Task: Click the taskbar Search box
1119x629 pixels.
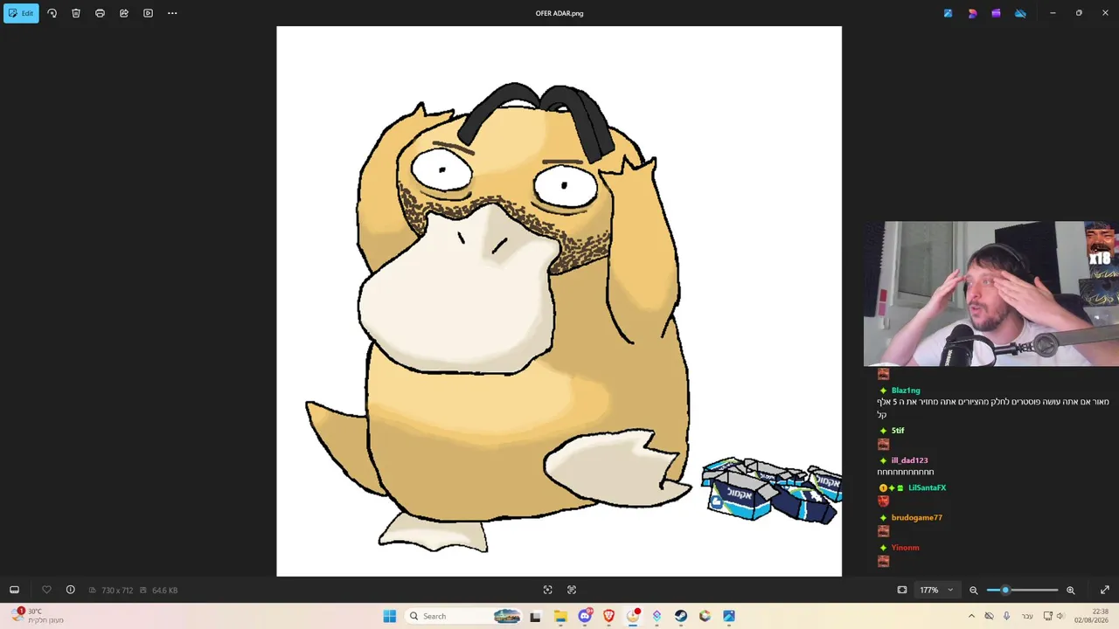Action: 464,616
